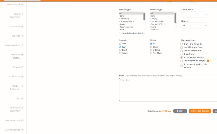This screenshot has width=217, height=134.
Task: Enable User Efficiency View
Action: click(182, 47)
